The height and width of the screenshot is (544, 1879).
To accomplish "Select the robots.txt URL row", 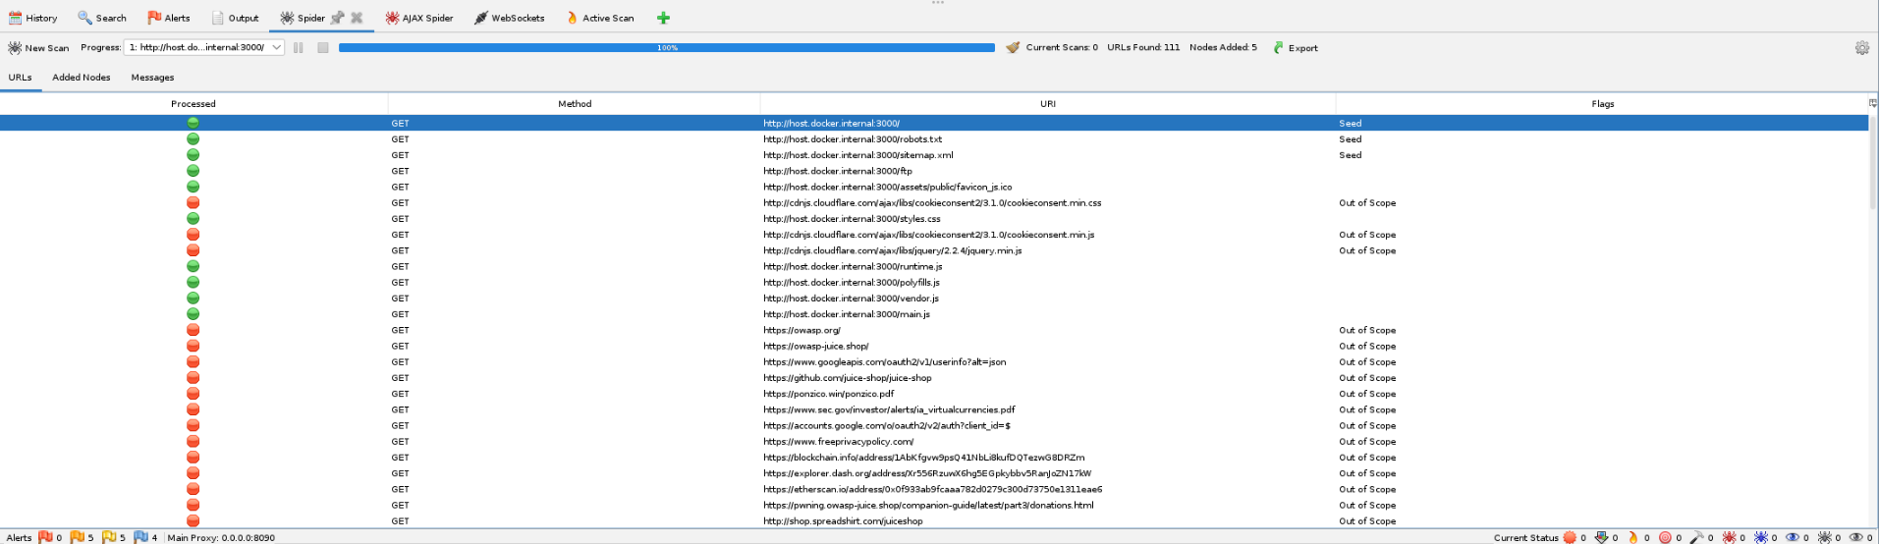I will click(x=934, y=138).
